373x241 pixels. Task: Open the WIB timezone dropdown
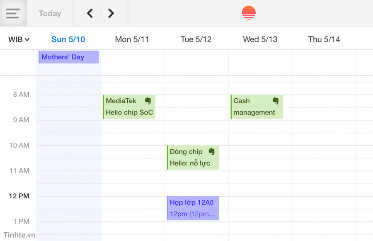pyautogui.click(x=18, y=39)
